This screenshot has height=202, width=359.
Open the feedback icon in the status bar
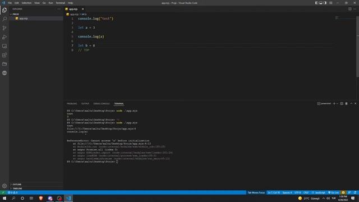349,192
